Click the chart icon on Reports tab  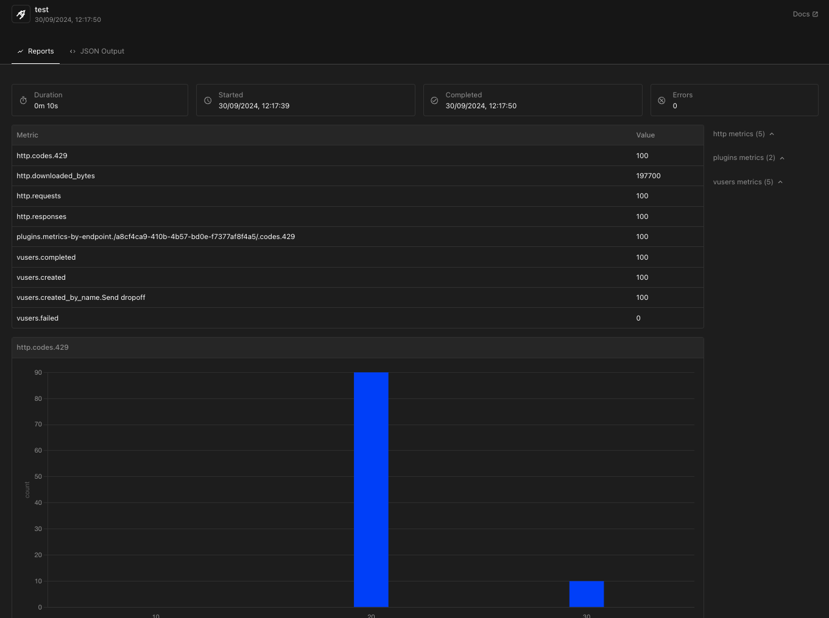pos(20,52)
